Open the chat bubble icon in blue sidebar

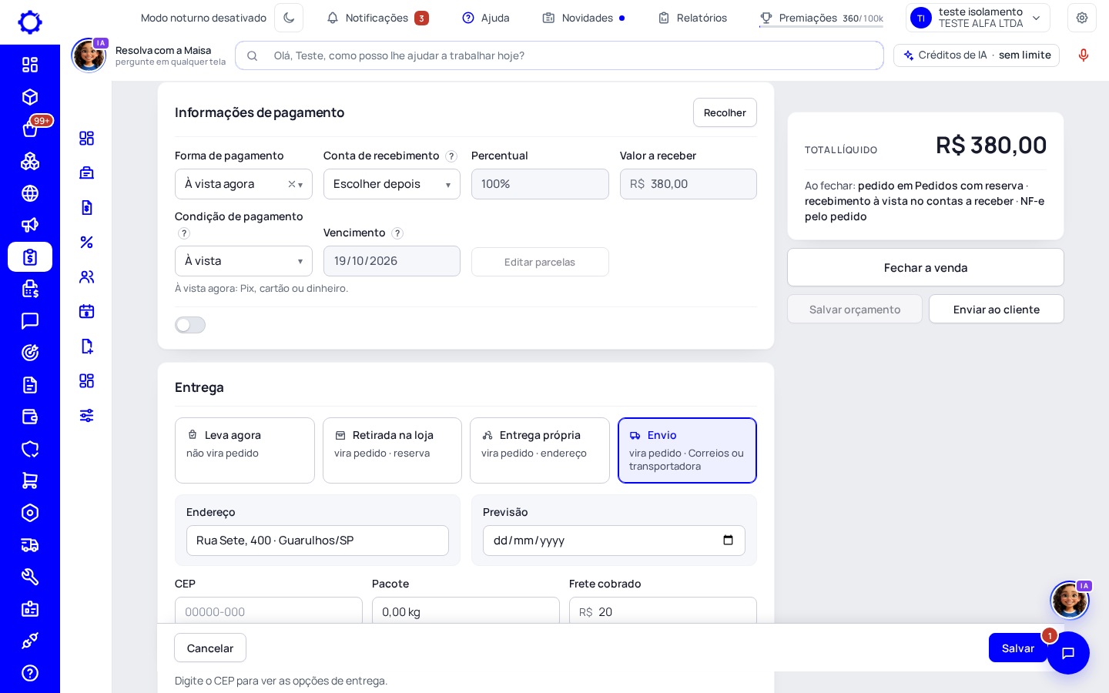[x=30, y=321]
